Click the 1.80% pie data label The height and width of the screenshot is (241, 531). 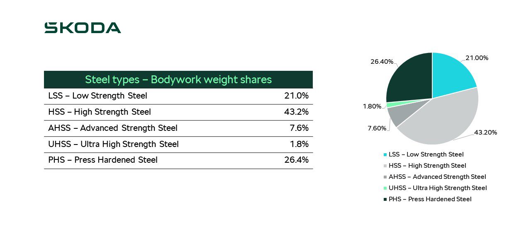[372, 106]
